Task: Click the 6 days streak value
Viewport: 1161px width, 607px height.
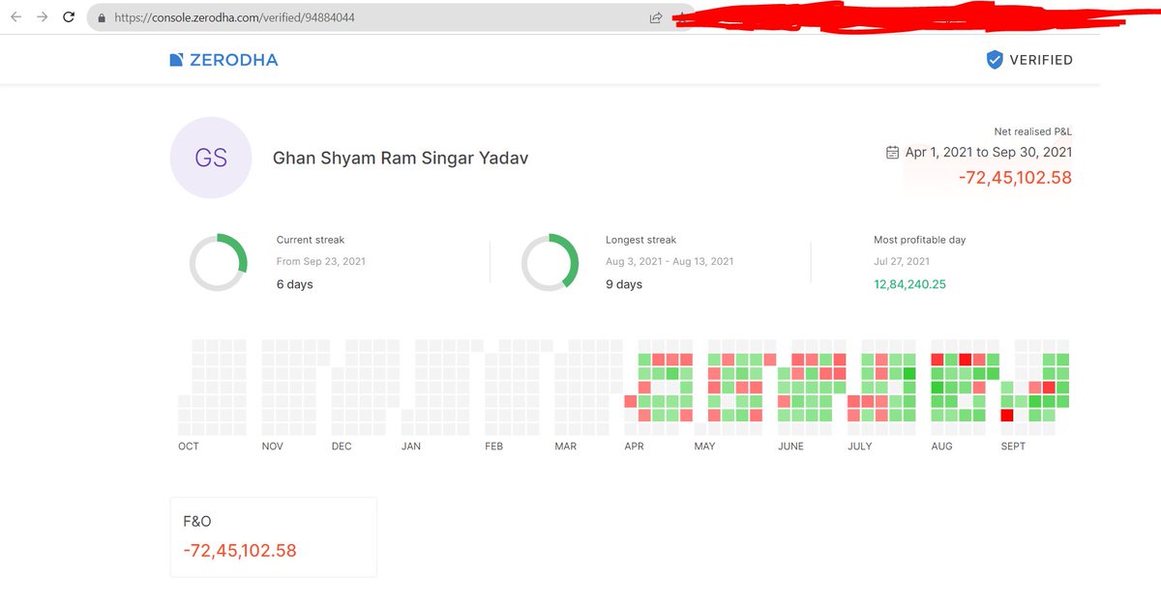Action: (x=295, y=285)
